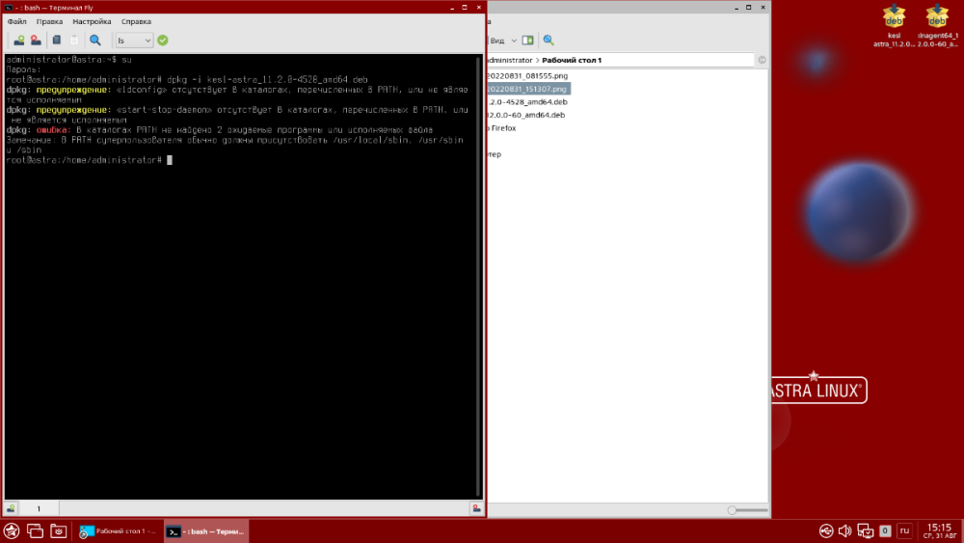964x543 pixels.
Task: Click show desktop windows taskbar icon
Action: point(35,530)
